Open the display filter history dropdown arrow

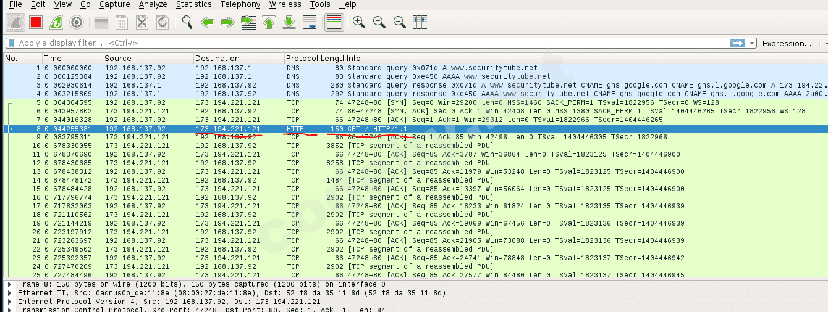tap(752, 43)
